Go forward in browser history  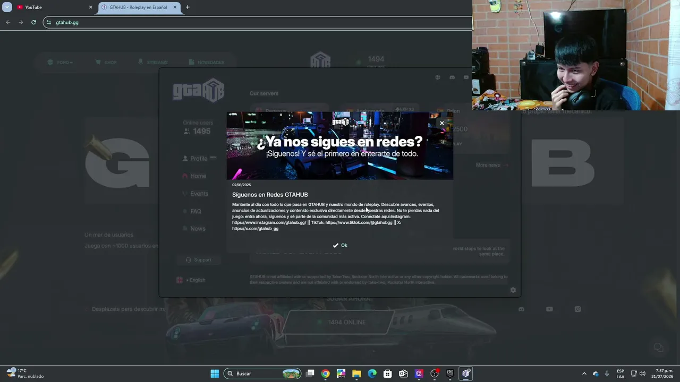(21, 22)
